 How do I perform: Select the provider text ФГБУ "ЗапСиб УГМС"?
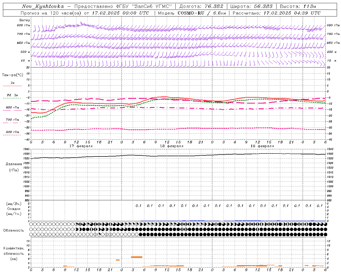[144, 6]
